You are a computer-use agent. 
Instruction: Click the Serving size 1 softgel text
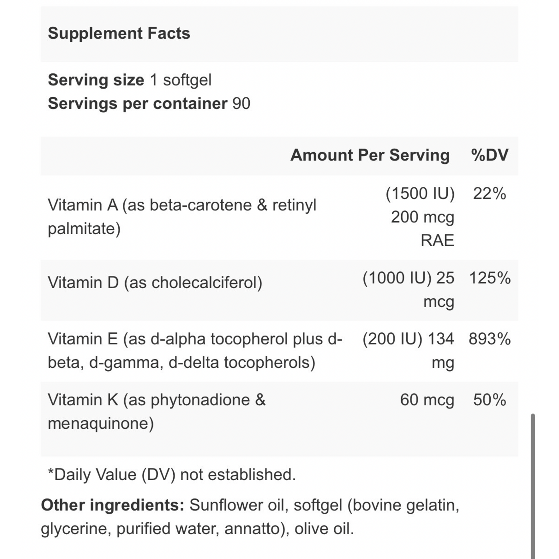click(x=130, y=80)
